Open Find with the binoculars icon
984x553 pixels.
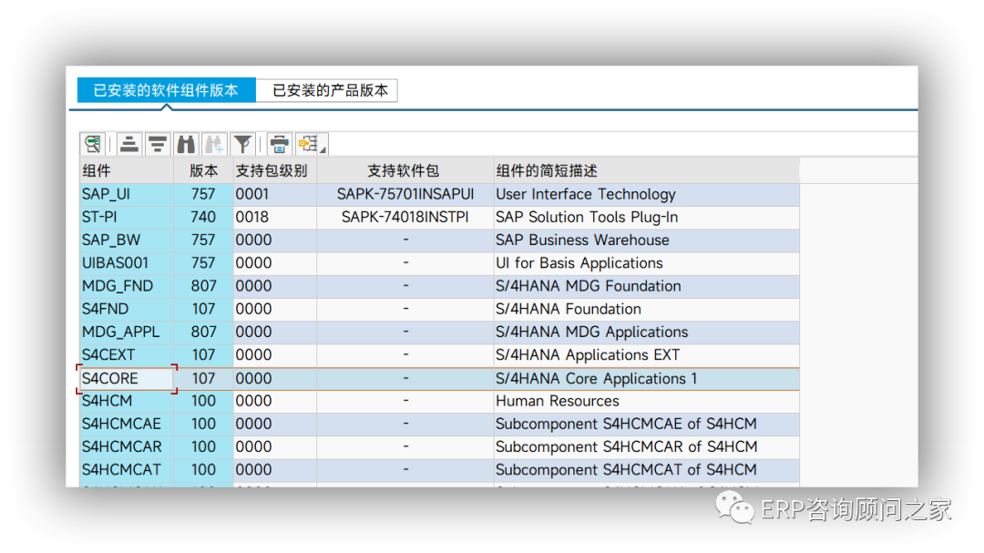coord(186,144)
